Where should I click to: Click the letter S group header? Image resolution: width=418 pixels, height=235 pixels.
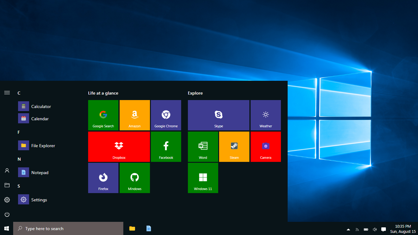point(19,186)
